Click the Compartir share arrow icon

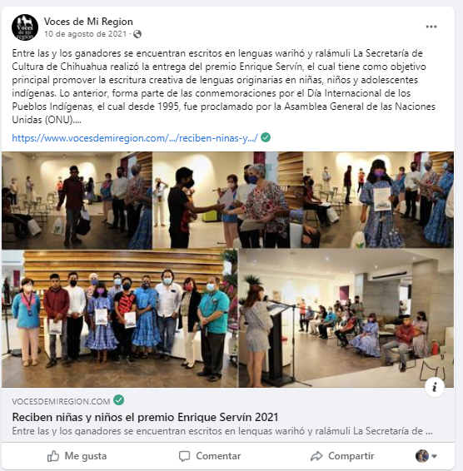click(x=316, y=456)
